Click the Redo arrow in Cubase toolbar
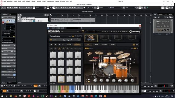 (5, 8)
